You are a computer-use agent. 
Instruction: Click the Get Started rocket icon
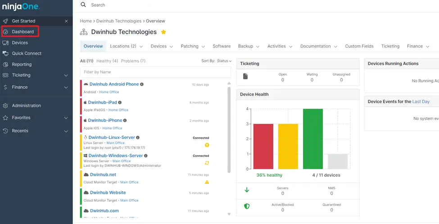pyautogui.click(x=5, y=21)
